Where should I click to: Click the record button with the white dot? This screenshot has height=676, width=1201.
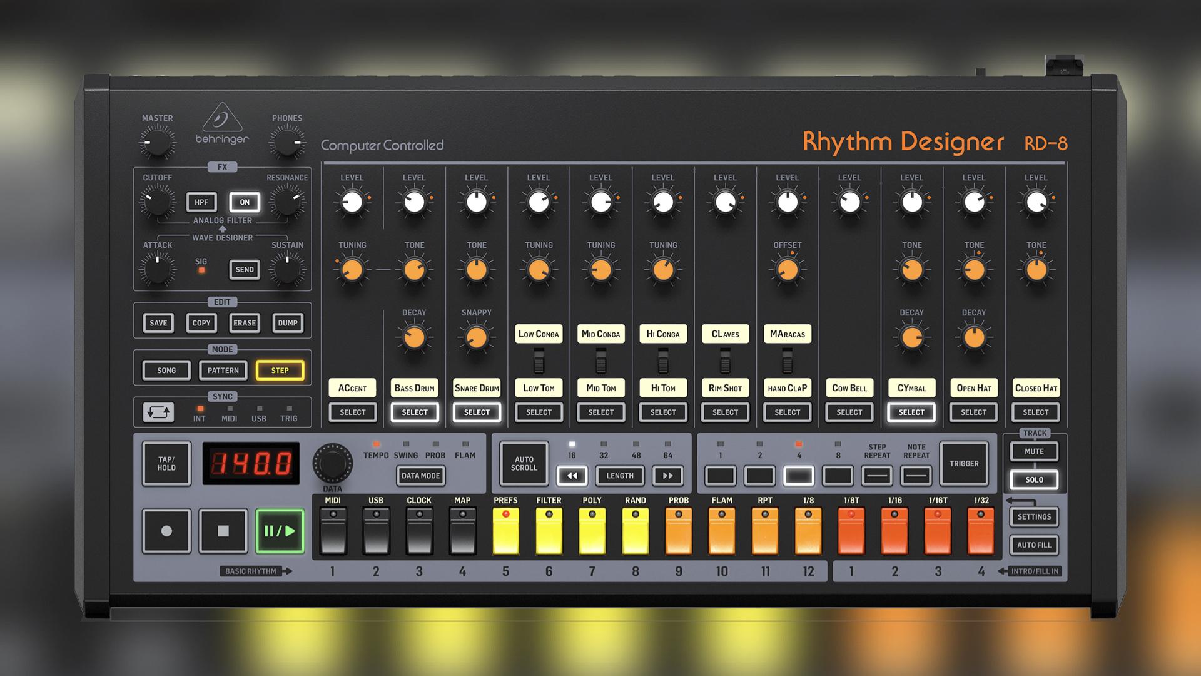pos(166,531)
